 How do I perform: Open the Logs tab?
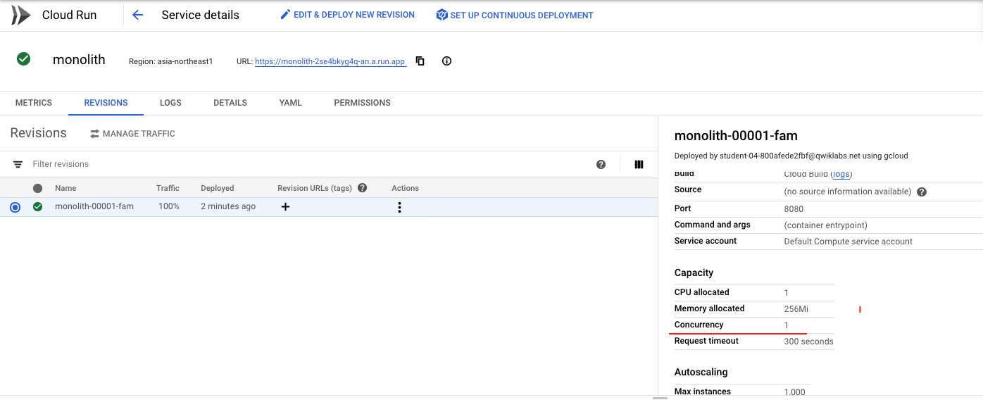tap(170, 103)
